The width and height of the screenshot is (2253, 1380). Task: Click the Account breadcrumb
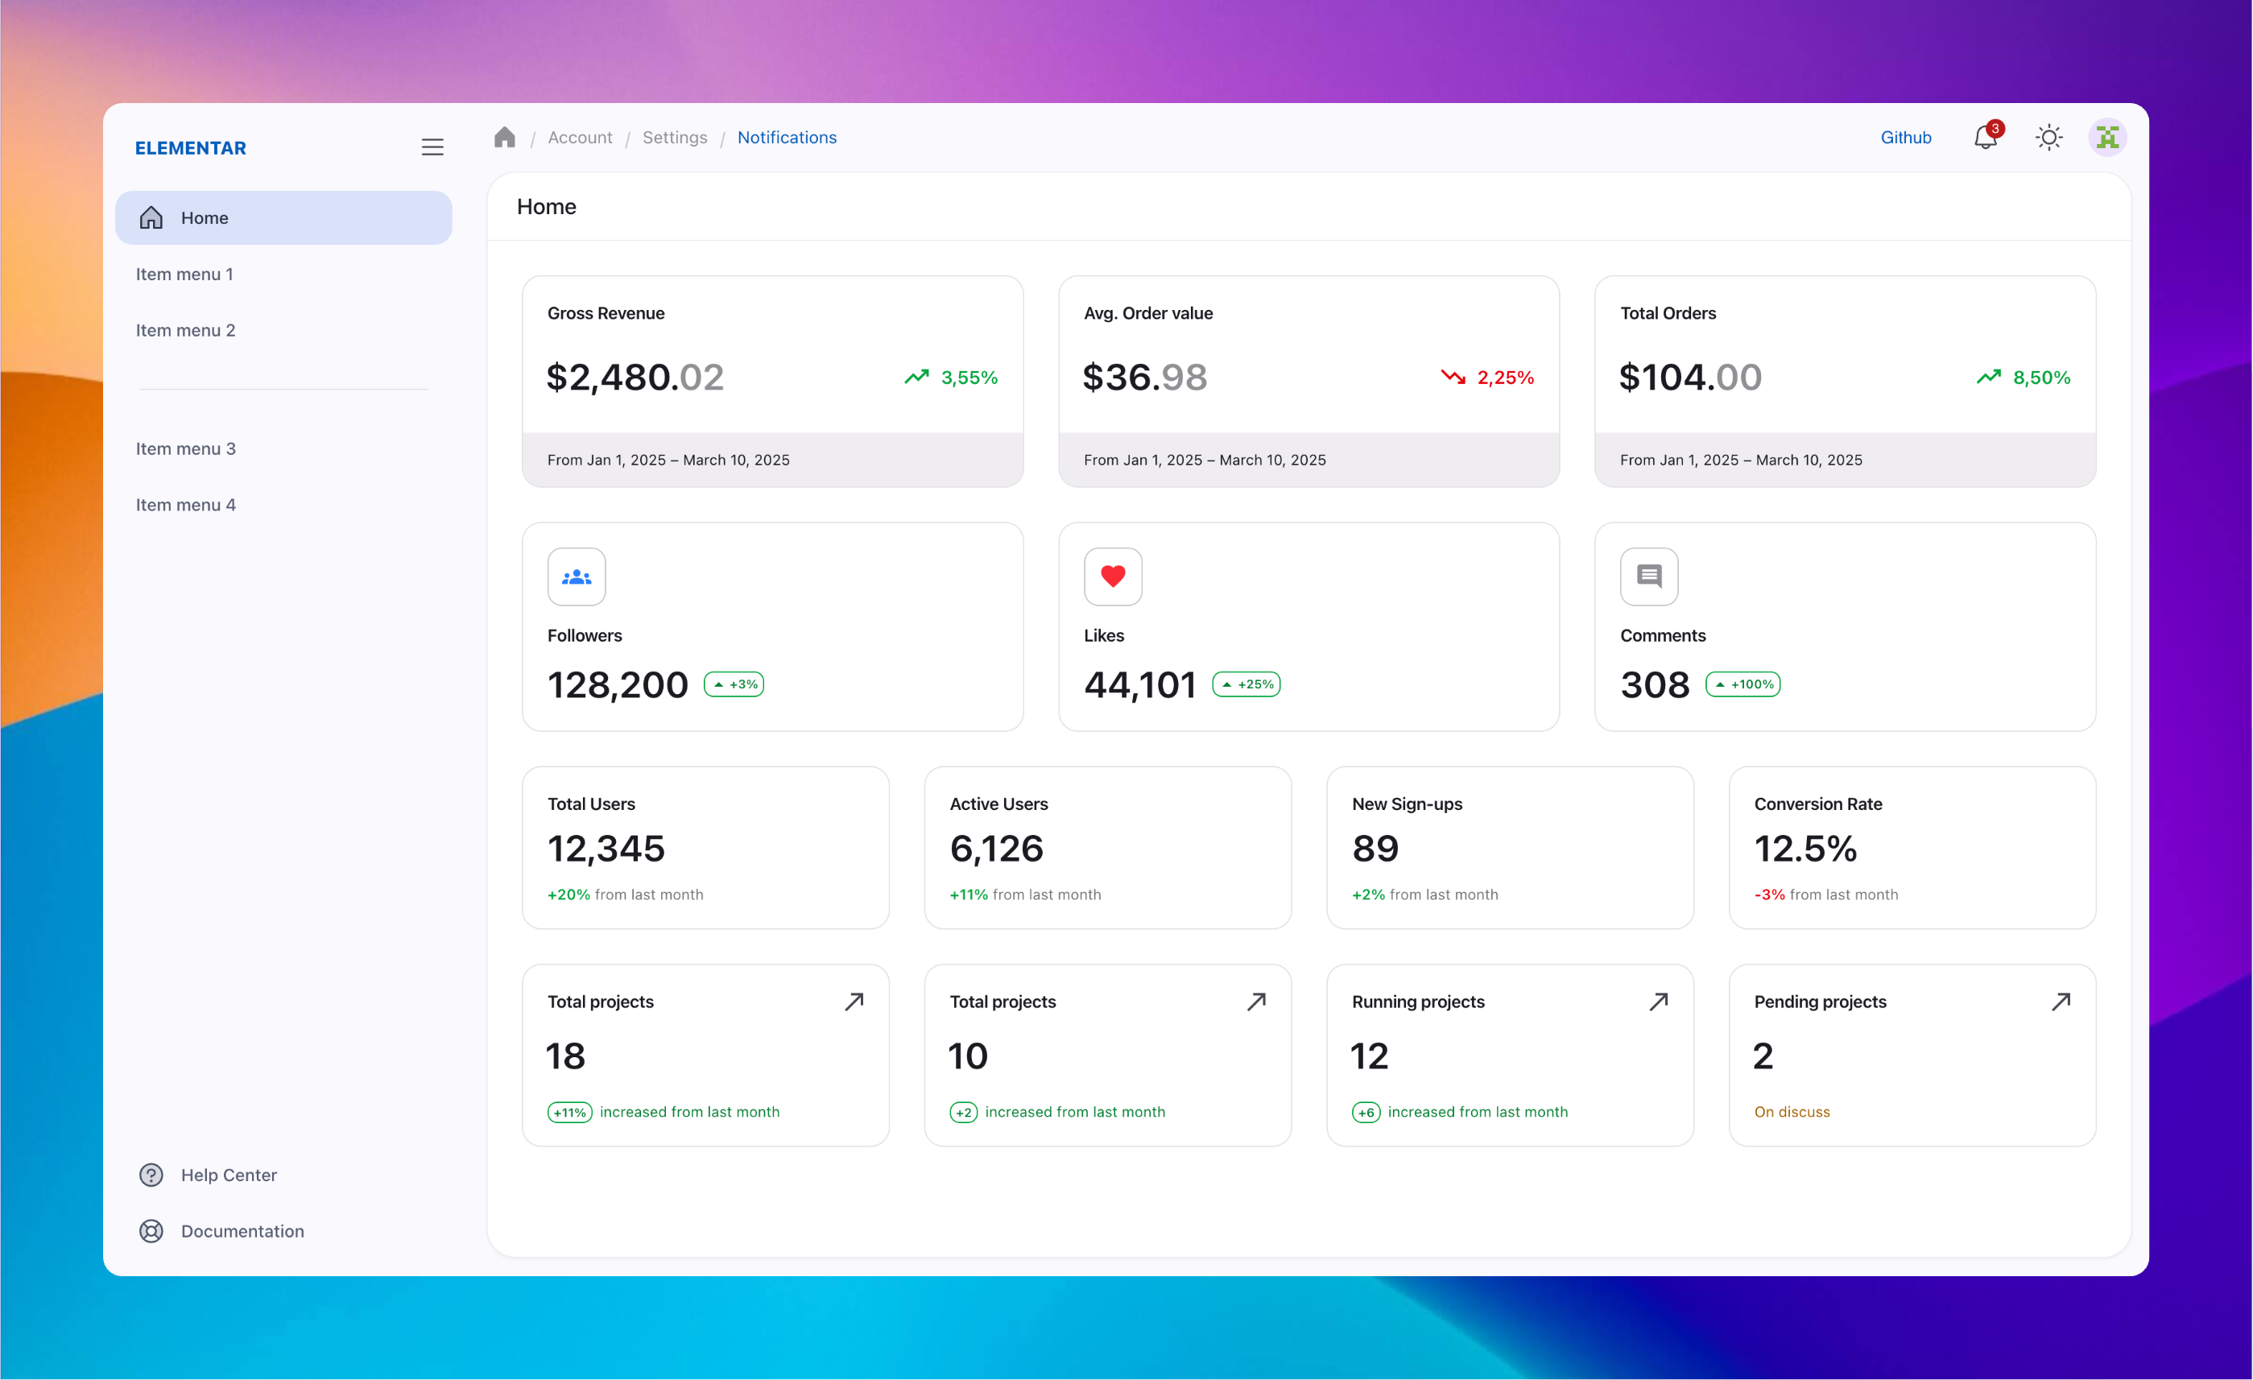pos(580,138)
